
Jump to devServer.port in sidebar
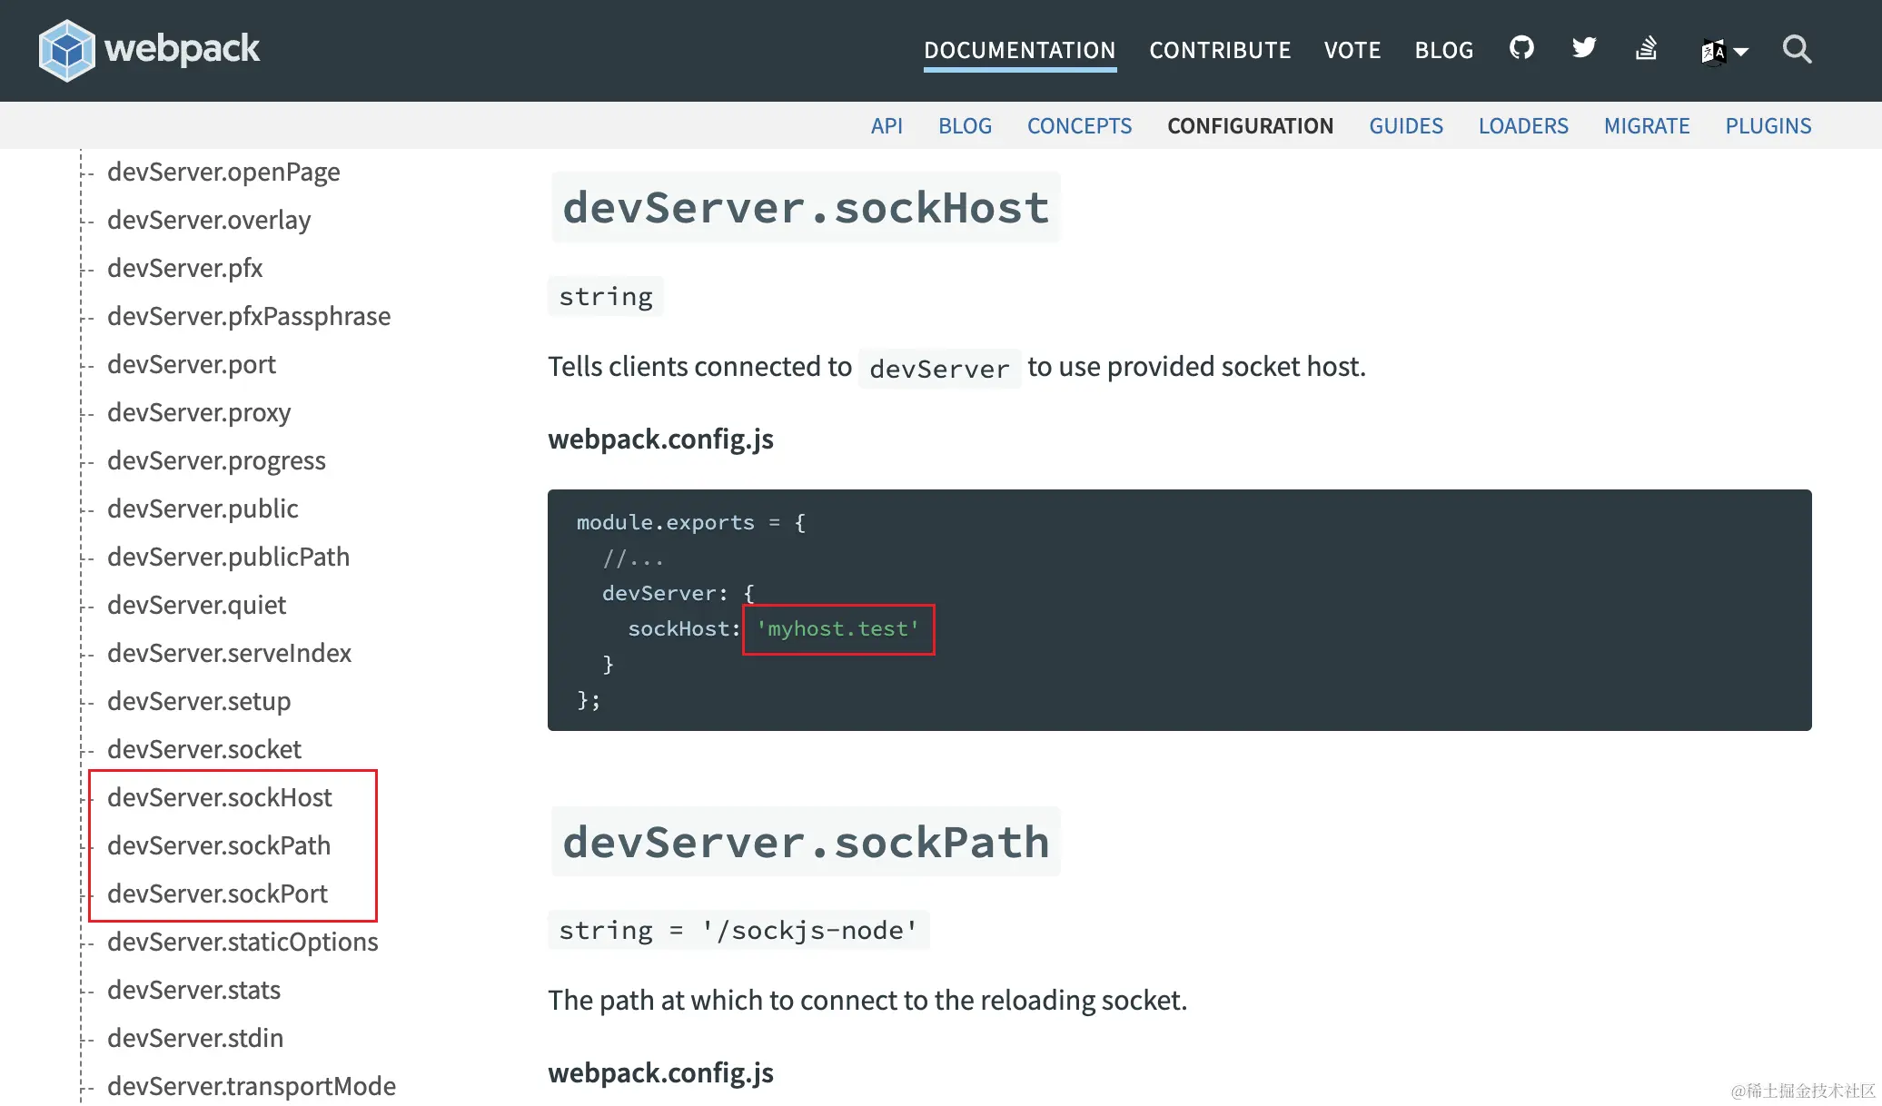point(191,364)
